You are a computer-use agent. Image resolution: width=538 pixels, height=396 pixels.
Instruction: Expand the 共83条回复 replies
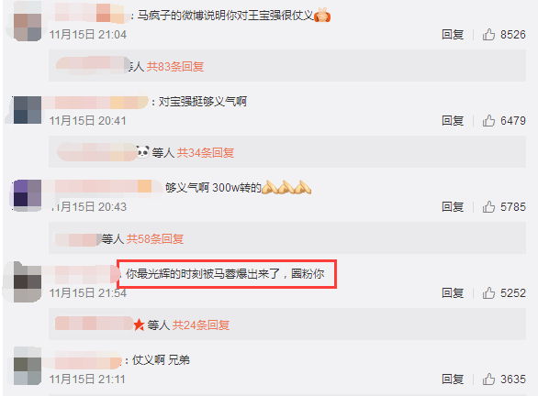pos(175,66)
